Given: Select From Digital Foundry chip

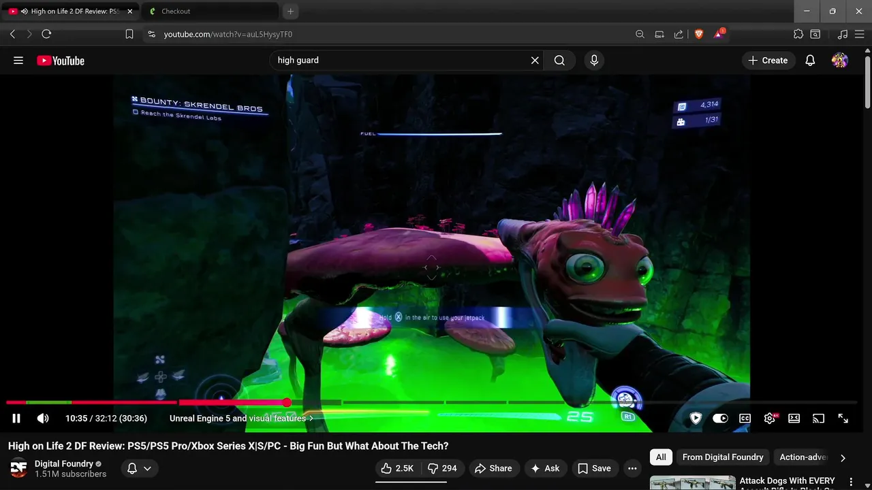Looking at the screenshot, I should (x=723, y=457).
